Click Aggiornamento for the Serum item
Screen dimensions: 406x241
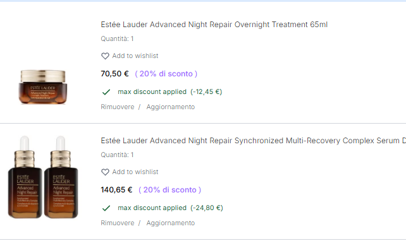[x=171, y=223]
